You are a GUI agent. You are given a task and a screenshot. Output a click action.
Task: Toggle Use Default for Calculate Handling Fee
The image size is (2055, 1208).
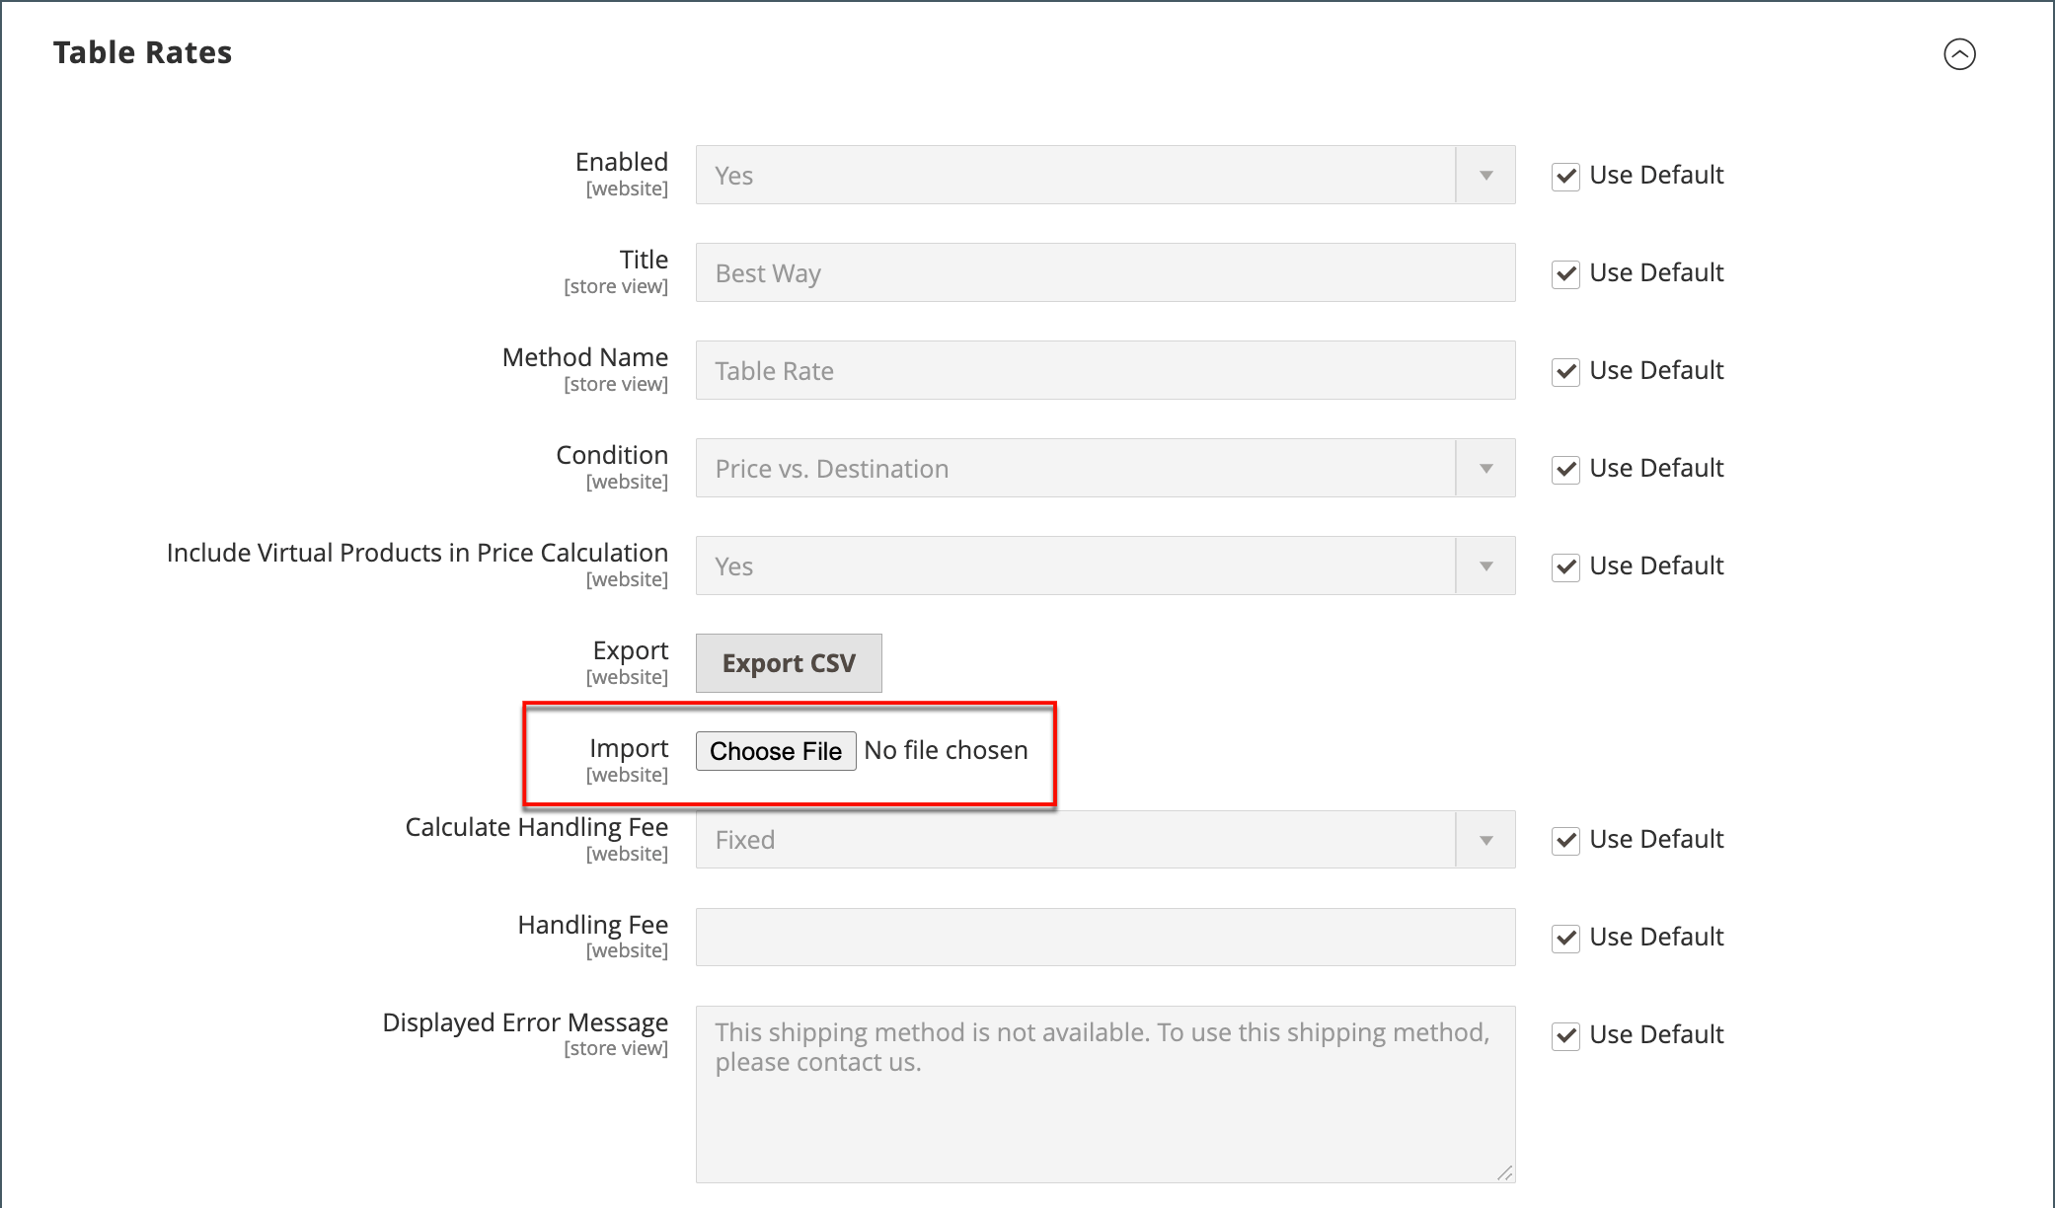1565,841
